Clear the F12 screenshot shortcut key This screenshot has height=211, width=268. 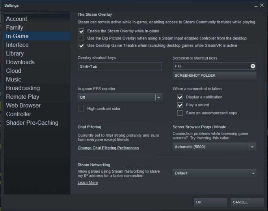tap(253, 66)
